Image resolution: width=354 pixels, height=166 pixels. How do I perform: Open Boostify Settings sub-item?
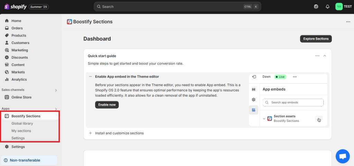tap(18, 138)
